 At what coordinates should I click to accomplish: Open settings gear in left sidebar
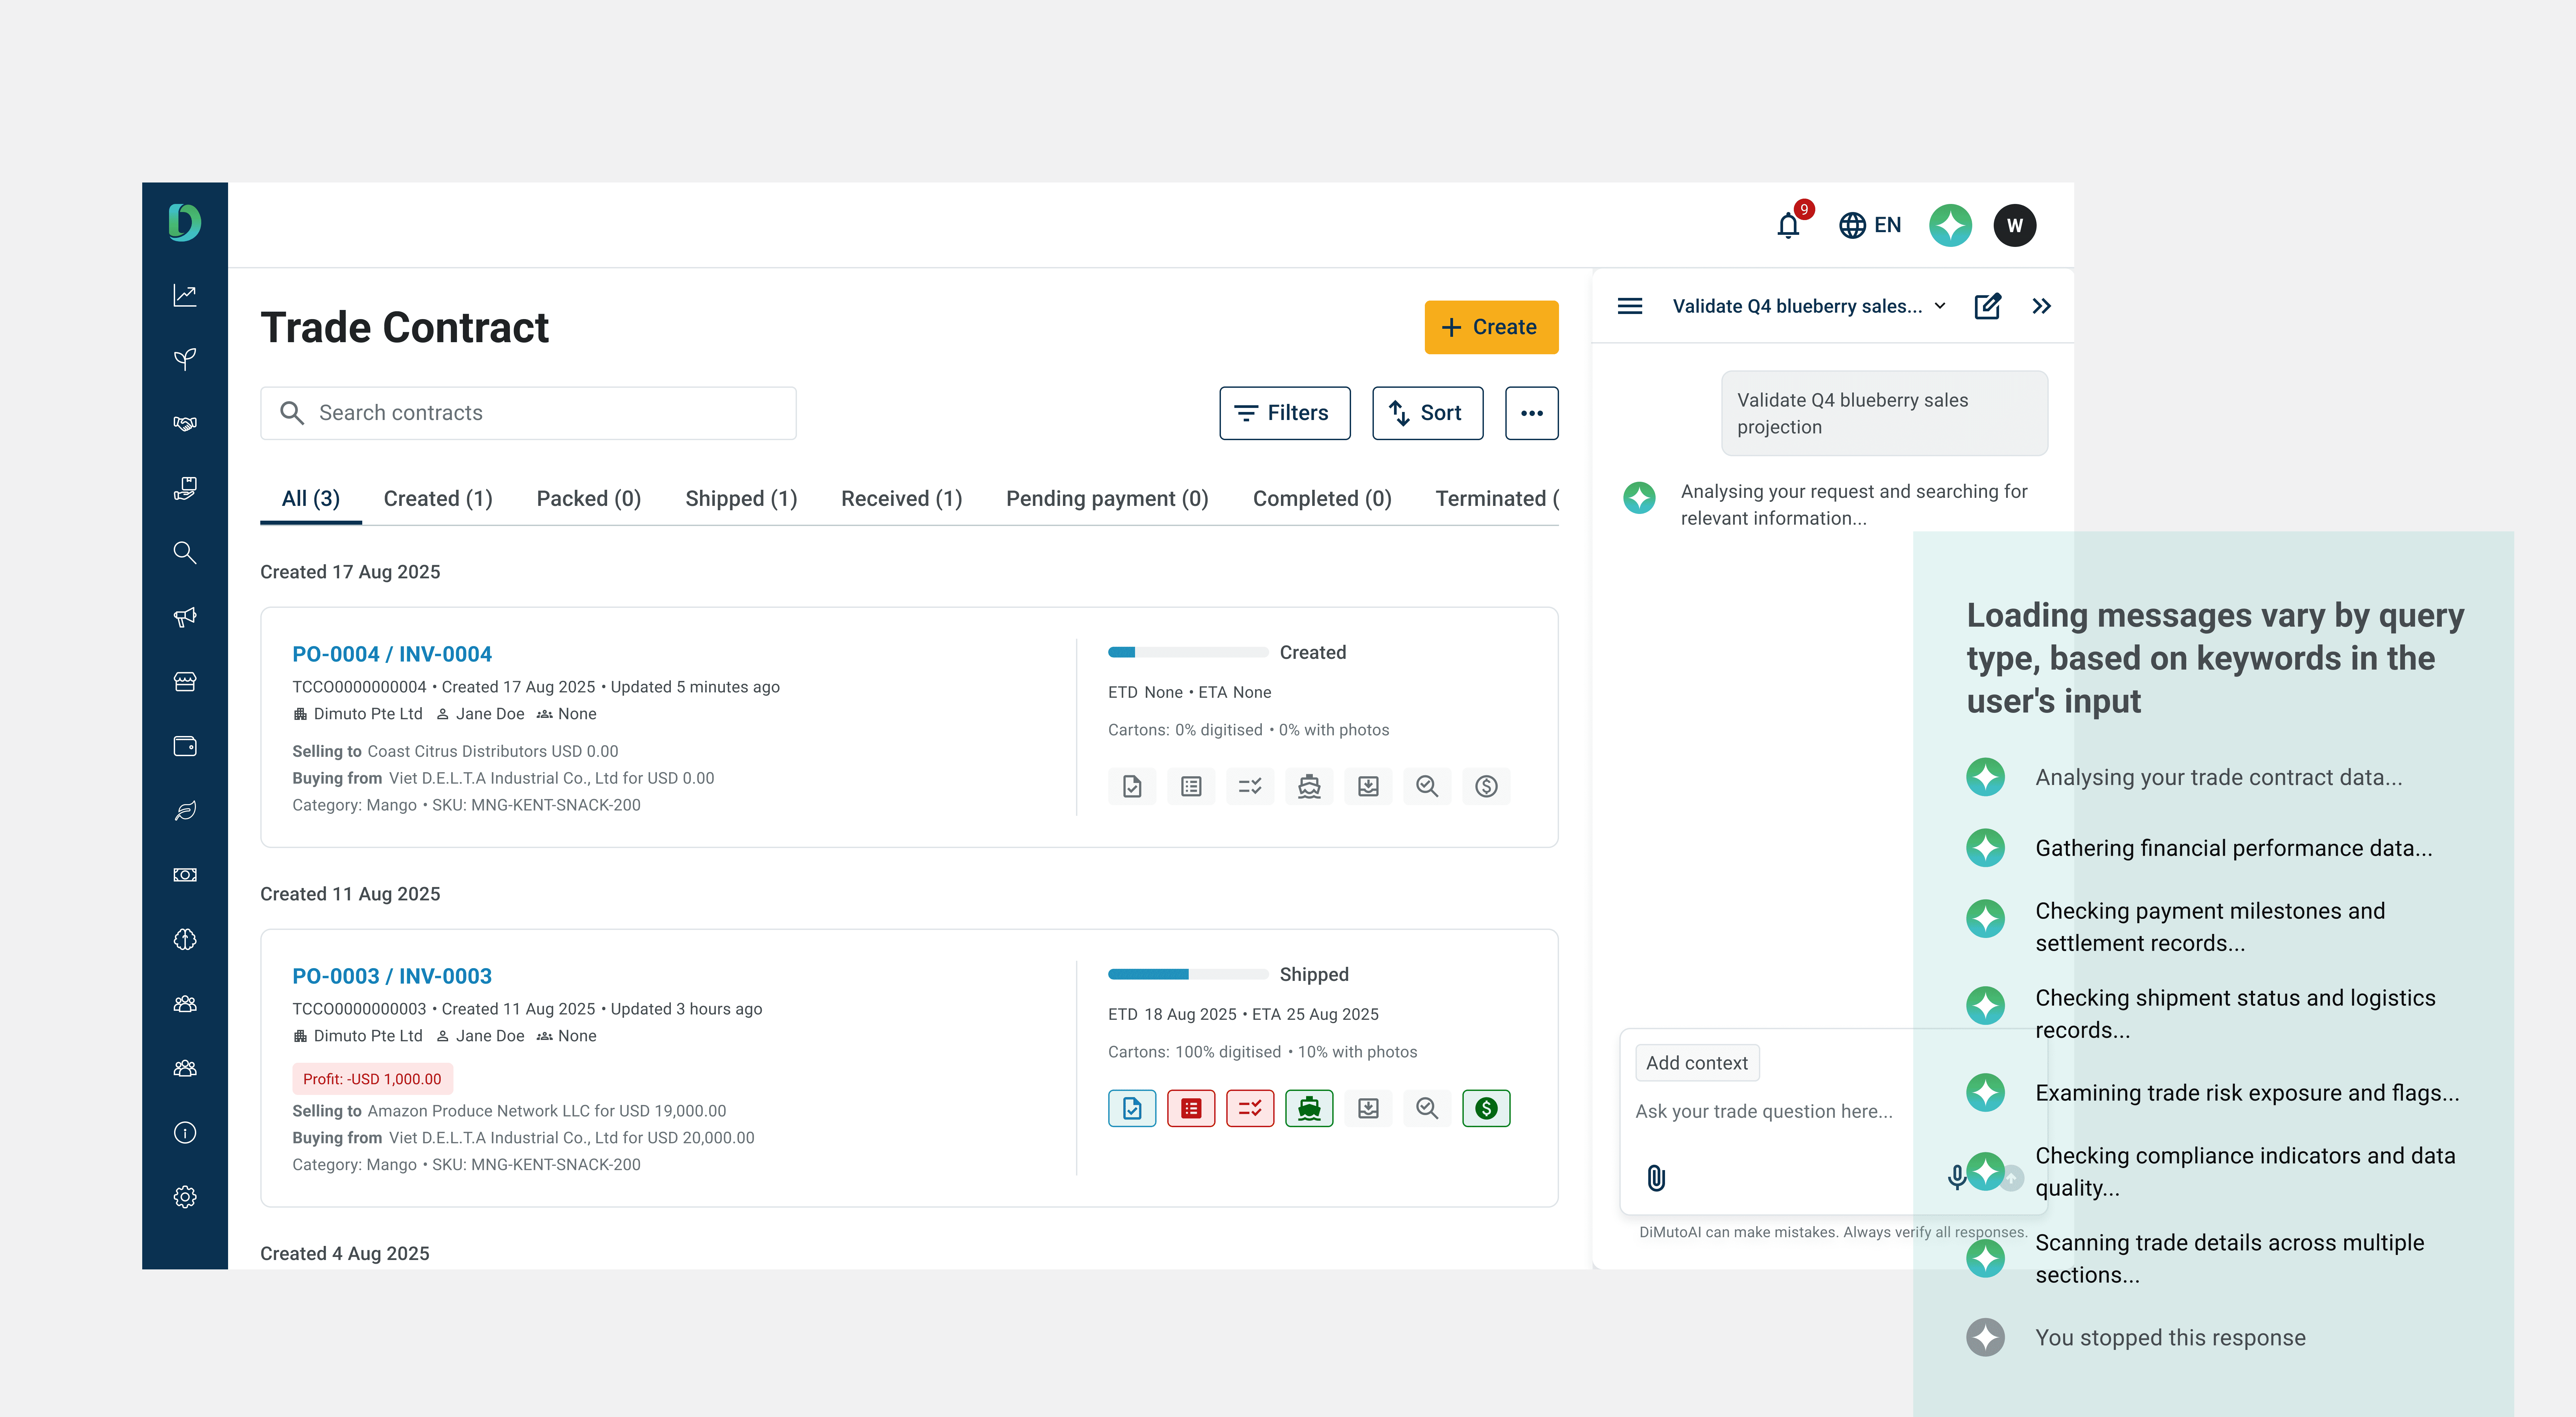pyautogui.click(x=185, y=1197)
